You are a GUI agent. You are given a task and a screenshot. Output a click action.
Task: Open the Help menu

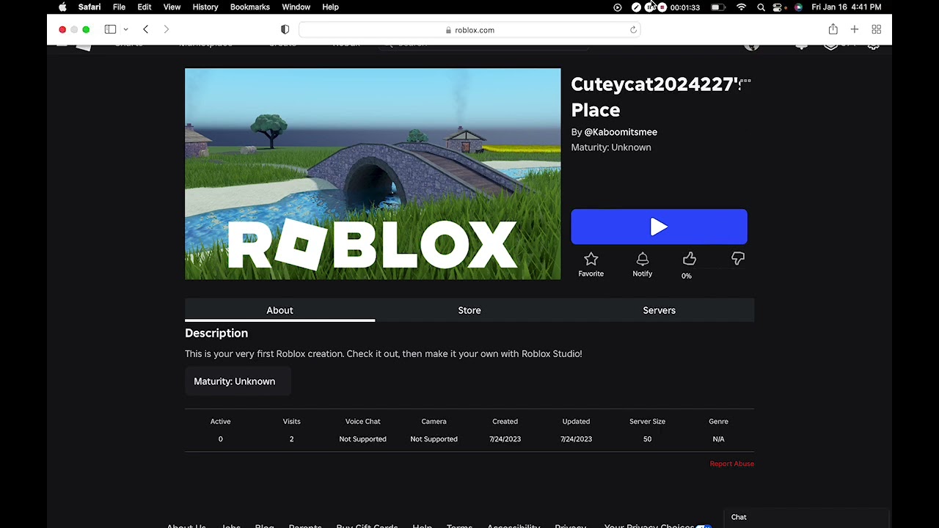coord(330,7)
